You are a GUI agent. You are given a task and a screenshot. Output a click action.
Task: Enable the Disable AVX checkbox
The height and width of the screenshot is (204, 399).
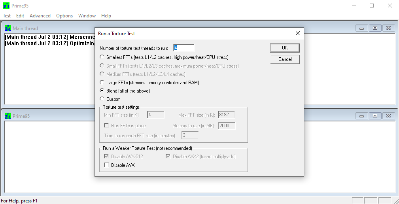[119, 165]
